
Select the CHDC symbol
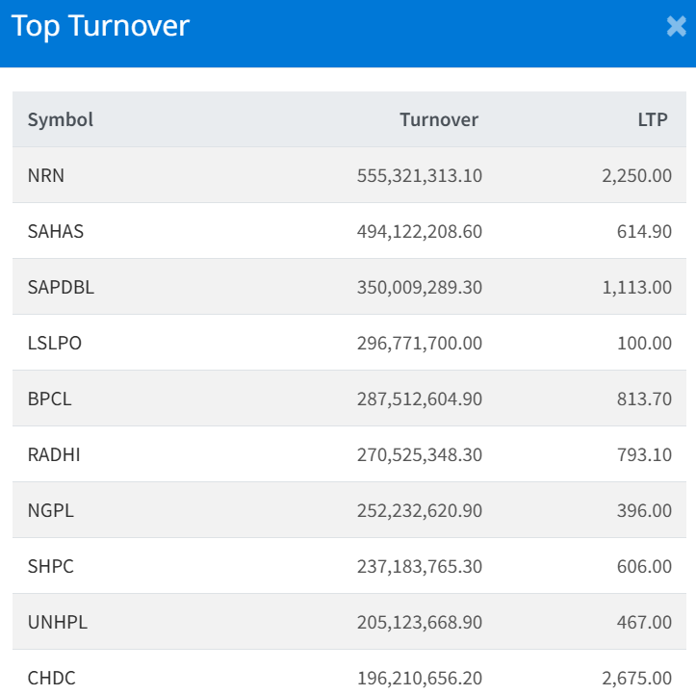pyautogui.click(x=51, y=678)
